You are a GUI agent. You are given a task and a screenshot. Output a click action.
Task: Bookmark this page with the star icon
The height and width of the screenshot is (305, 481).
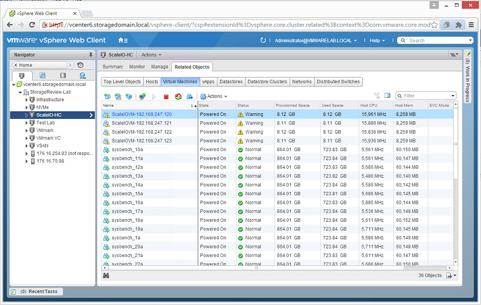[434, 25]
